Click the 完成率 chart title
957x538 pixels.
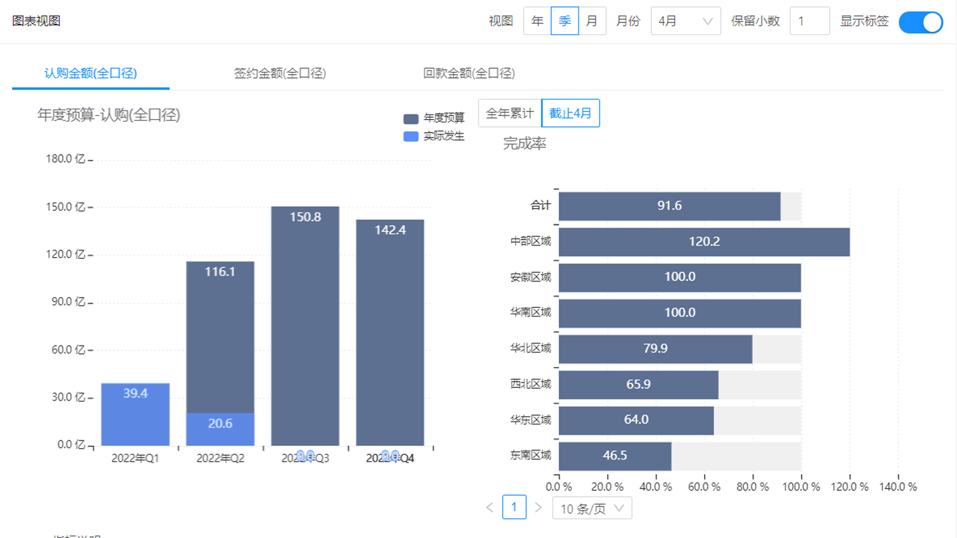click(525, 143)
